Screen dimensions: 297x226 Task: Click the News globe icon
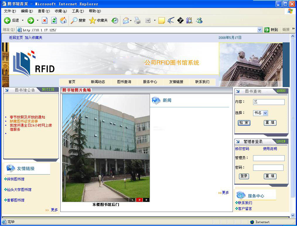point(156,100)
